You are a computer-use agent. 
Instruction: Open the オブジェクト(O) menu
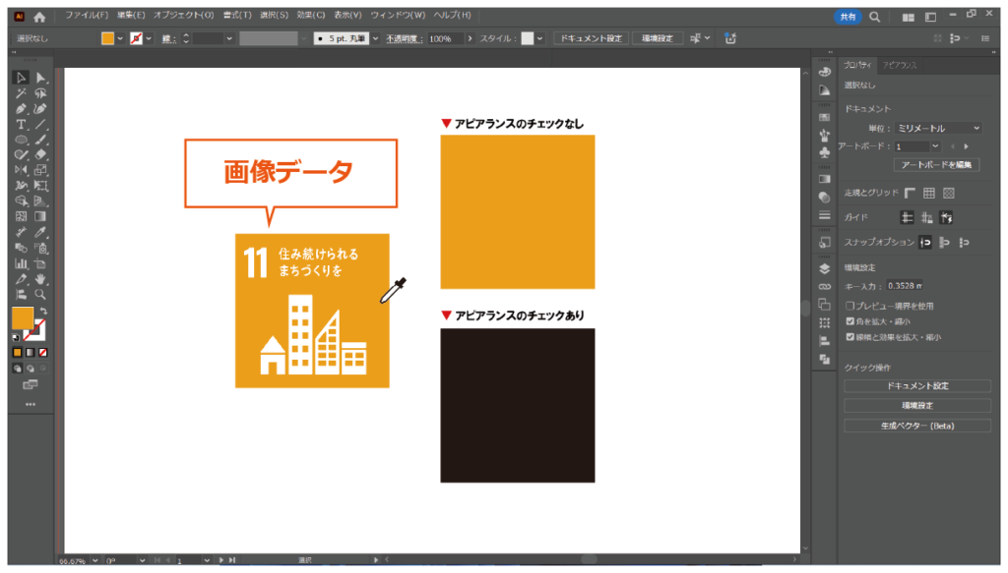[x=183, y=15]
